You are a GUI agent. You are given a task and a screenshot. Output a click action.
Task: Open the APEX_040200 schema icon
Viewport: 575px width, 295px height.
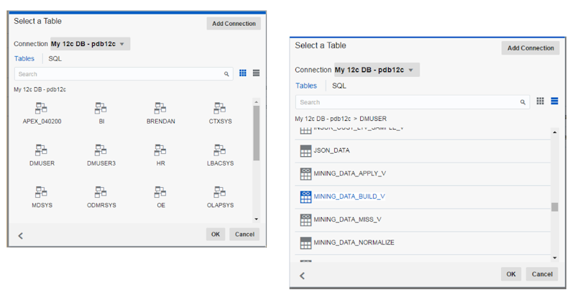pyautogui.click(x=41, y=108)
